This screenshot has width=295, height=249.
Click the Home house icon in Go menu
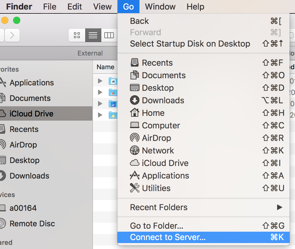point(134,113)
